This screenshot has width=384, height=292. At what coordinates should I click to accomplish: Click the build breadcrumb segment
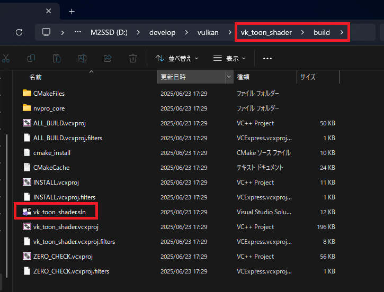point(322,32)
